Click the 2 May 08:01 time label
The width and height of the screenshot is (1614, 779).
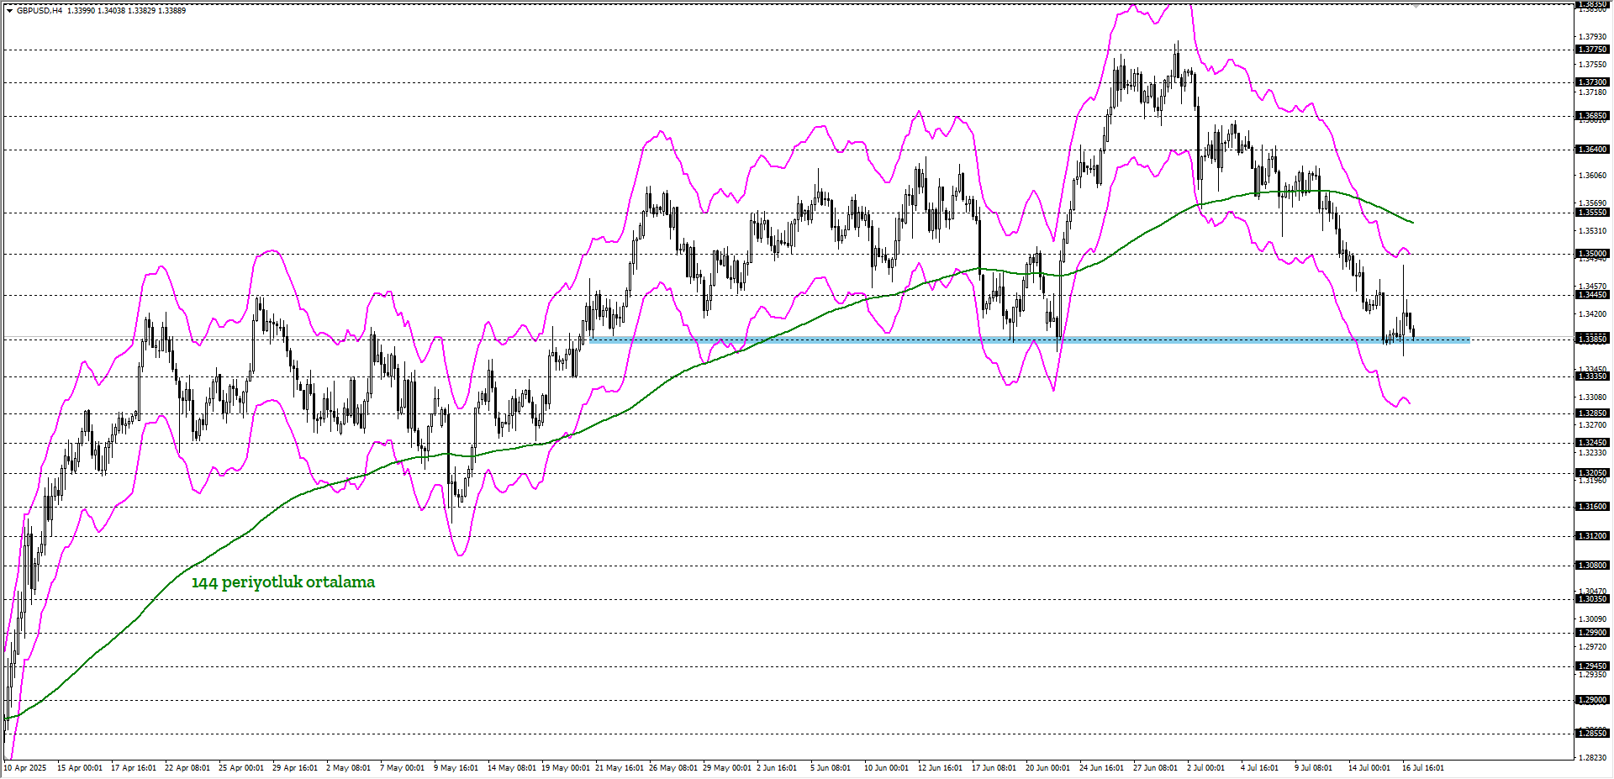348,768
